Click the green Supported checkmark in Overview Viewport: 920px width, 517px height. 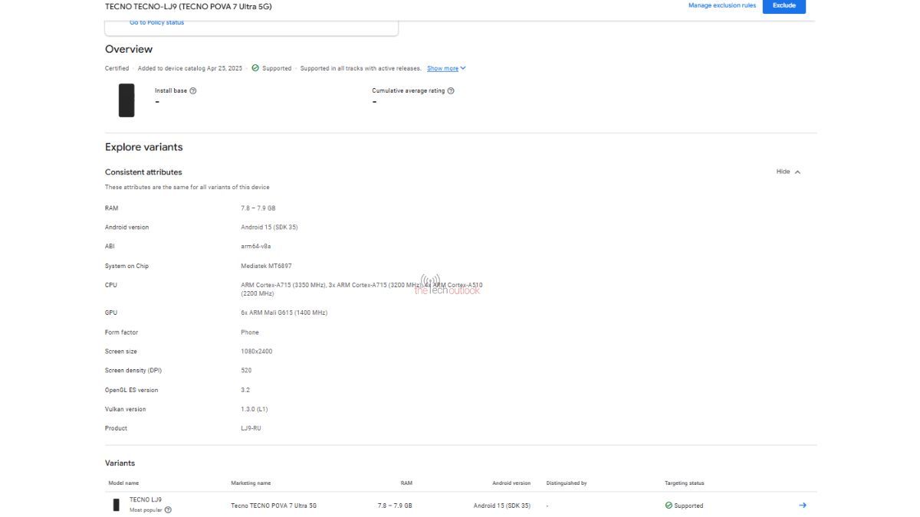point(255,68)
